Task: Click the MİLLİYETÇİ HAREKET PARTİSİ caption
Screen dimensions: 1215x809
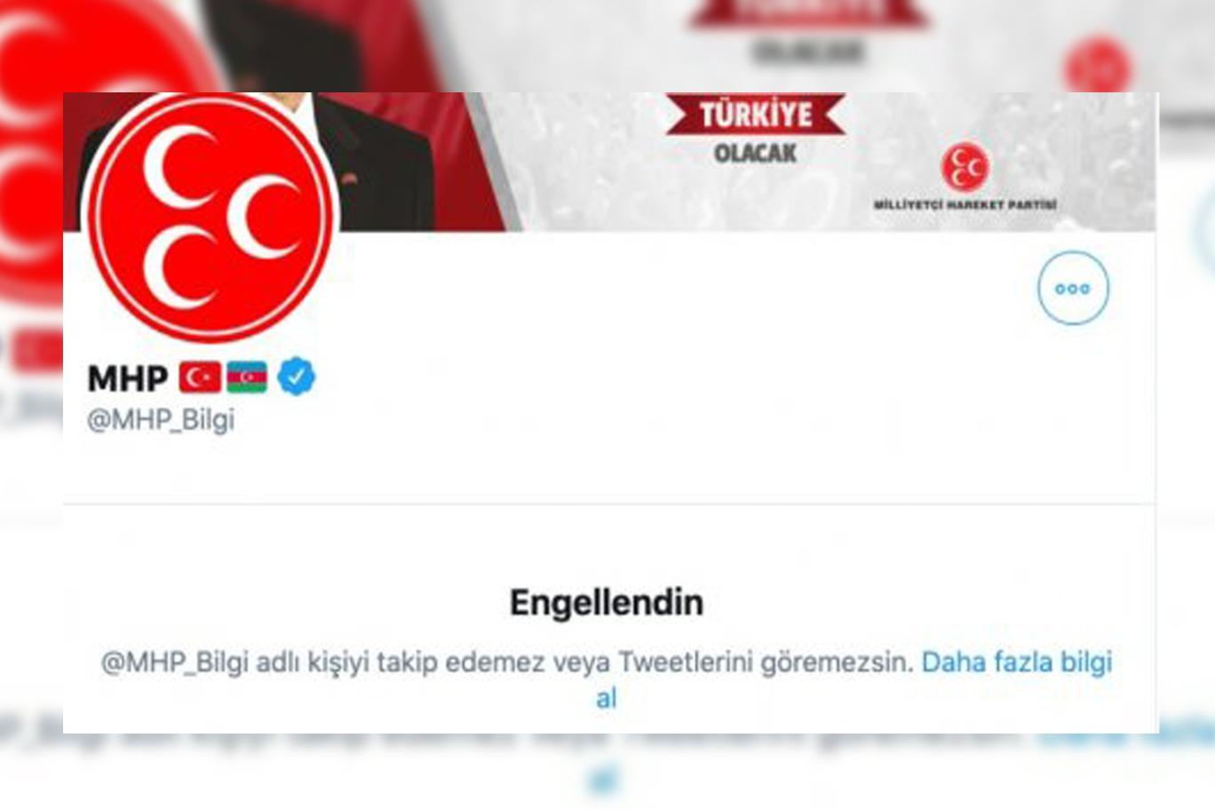Action: tap(965, 205)
